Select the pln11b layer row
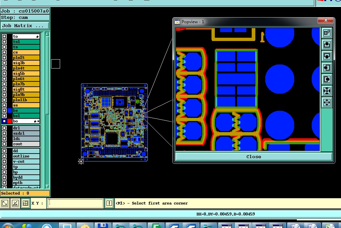 [26, 100]
